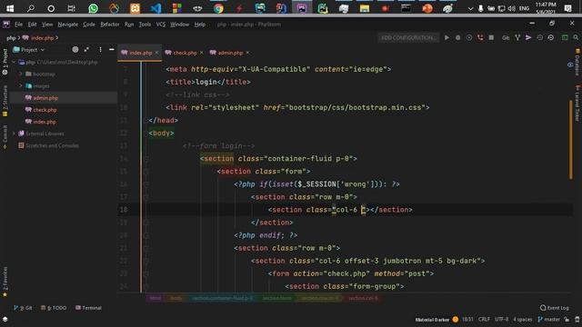This screenshot has height=327, width=582.
Task: Change file encoding UTF-8
Action: (501, 319)
